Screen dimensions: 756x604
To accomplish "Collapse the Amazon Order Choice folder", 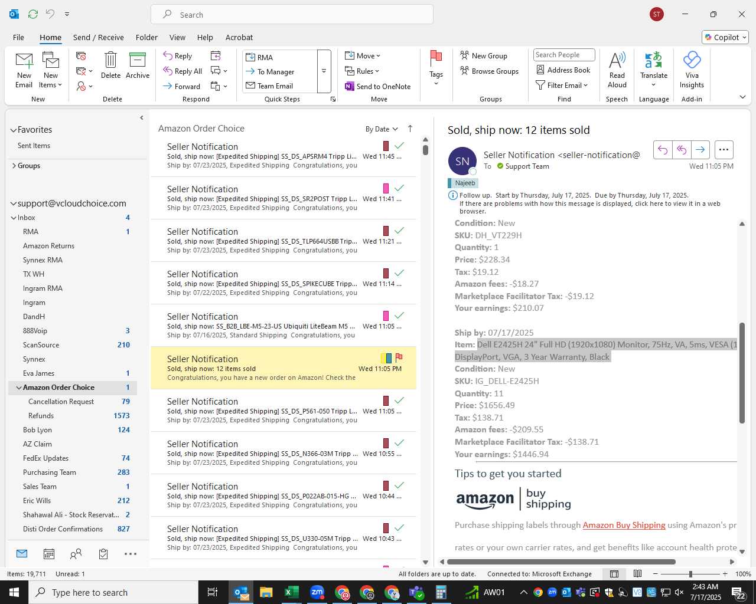I will click(19, 388).
